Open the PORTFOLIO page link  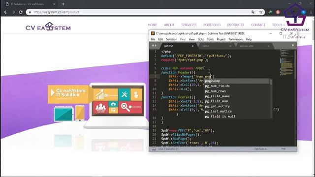coord(212,25)
